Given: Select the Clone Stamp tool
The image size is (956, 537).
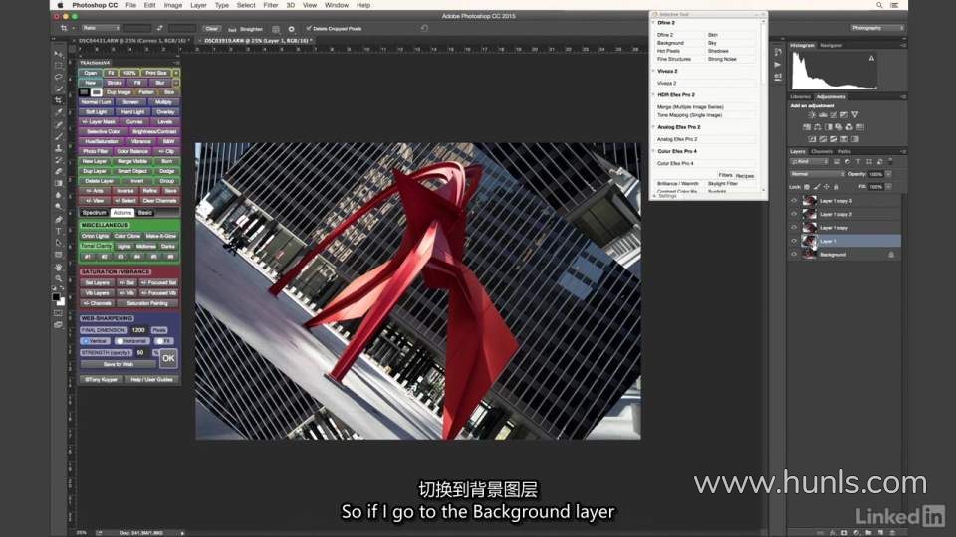Looking at the screenshot, I should (59, 148).
